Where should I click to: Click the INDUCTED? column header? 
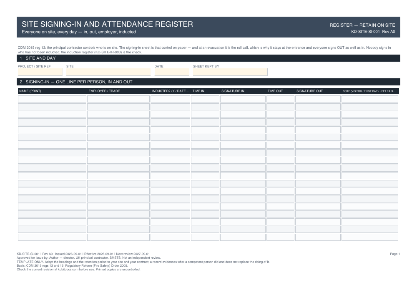coord(171,91)
